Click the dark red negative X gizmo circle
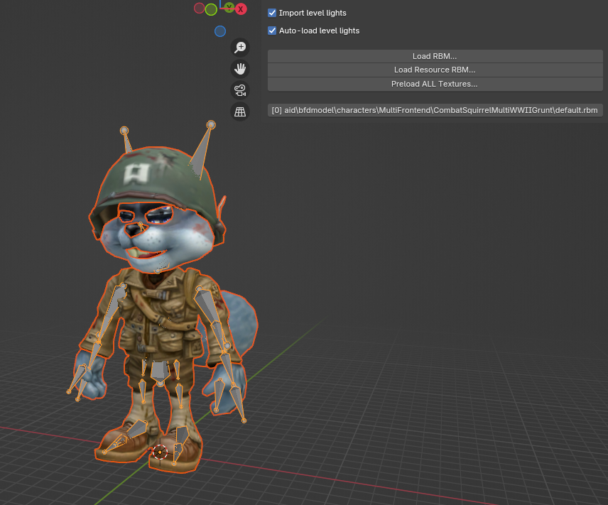Image resolution: width=608 pixels, height=505 pixels. tap(200, 8)
